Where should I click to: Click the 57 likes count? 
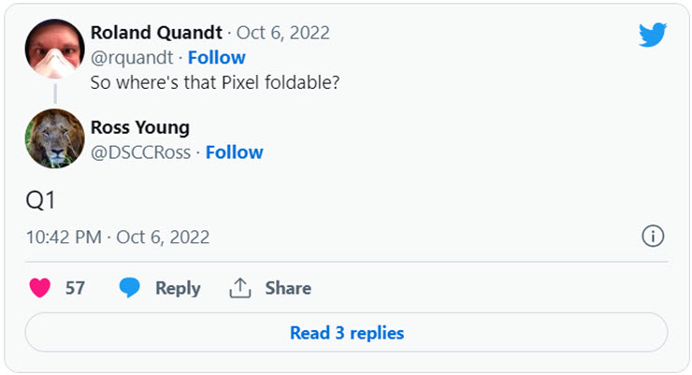point(75,288)
